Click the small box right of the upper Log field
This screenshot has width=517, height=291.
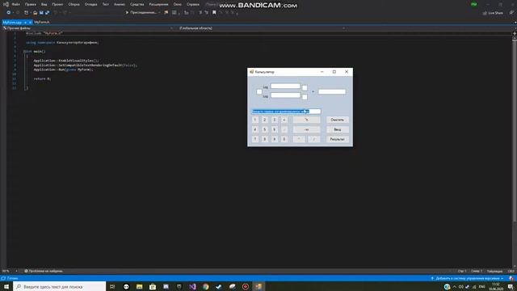tap(305, 88)
